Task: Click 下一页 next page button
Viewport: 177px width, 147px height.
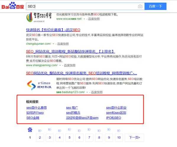Action: click(x=134, y=138)
